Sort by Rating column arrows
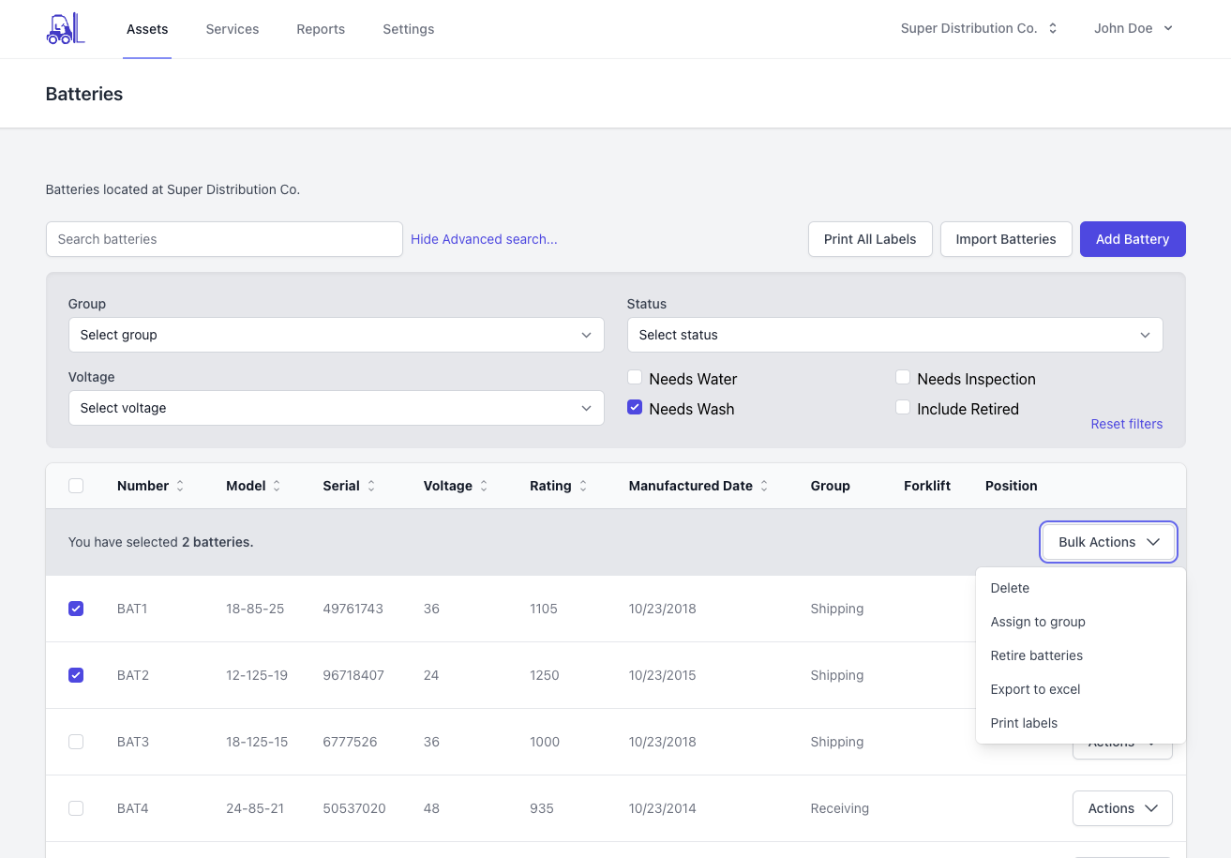 [583, 486]
